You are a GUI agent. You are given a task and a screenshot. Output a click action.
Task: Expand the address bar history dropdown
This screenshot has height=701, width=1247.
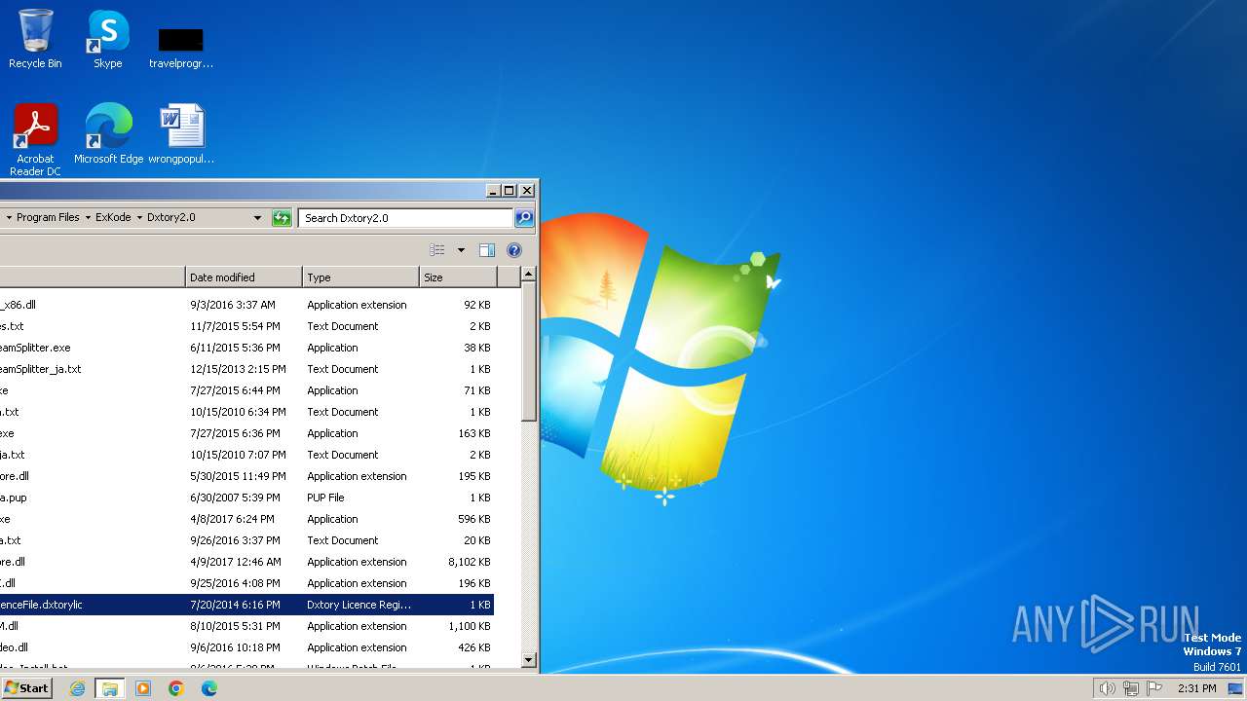coord(257,218)
